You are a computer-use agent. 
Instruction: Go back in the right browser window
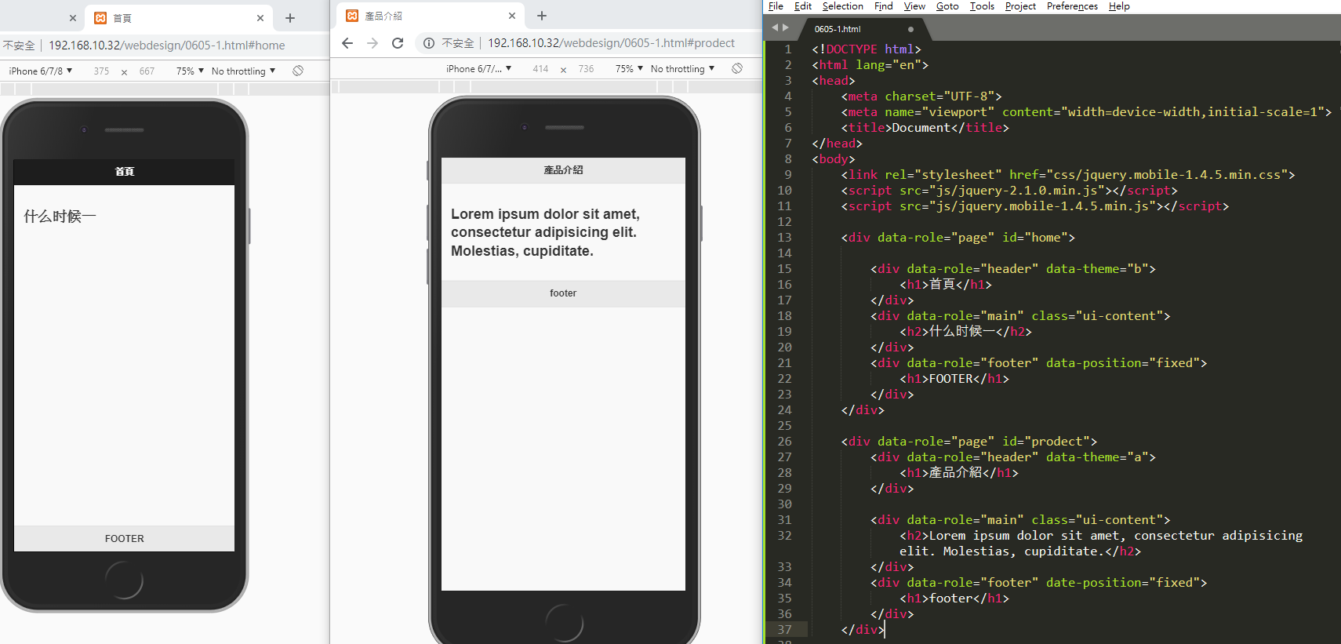347,43
